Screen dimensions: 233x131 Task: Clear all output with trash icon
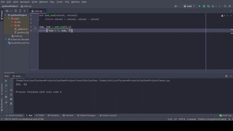point(11,103)
